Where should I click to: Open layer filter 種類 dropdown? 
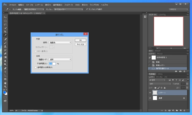pyautogui.click(x=157, y=80)
